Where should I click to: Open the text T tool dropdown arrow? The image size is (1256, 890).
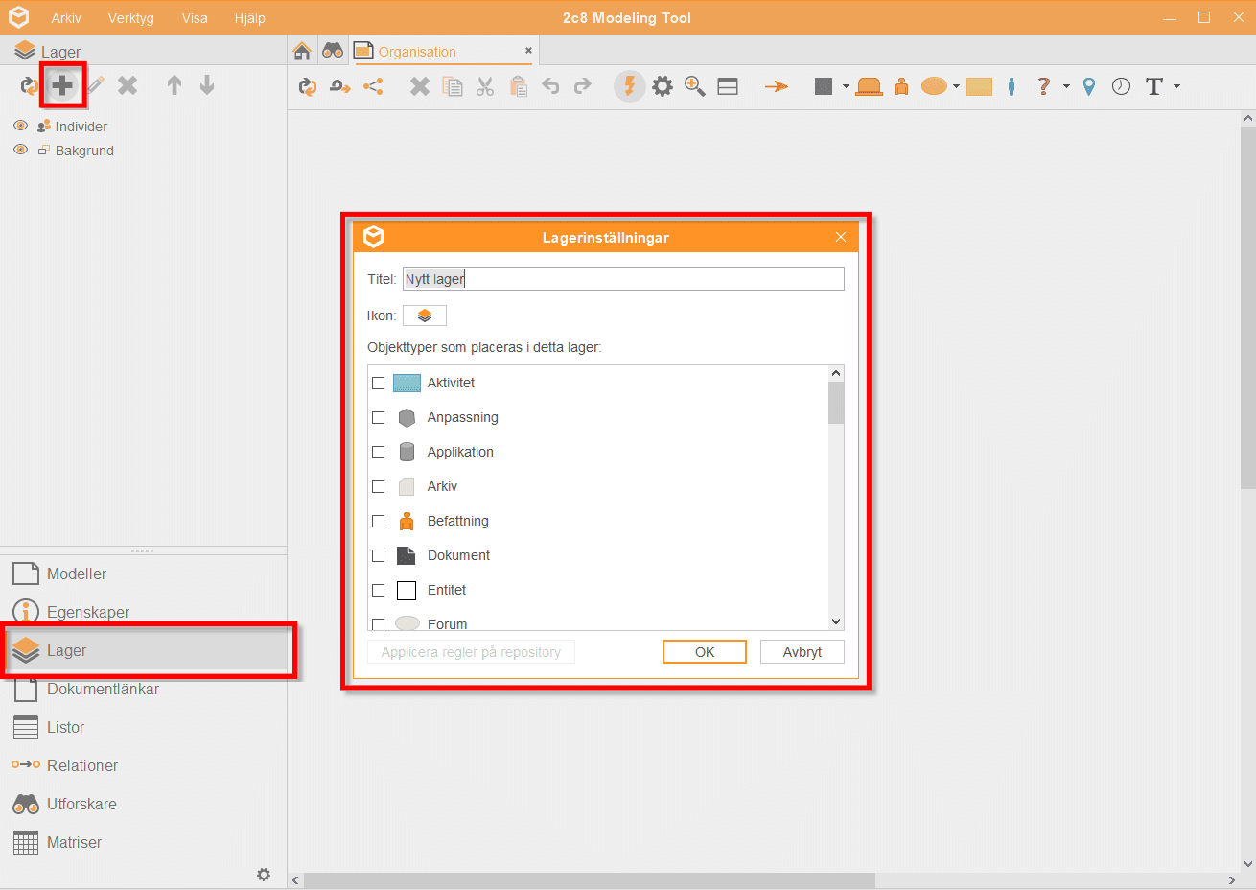click(1176, 87)
